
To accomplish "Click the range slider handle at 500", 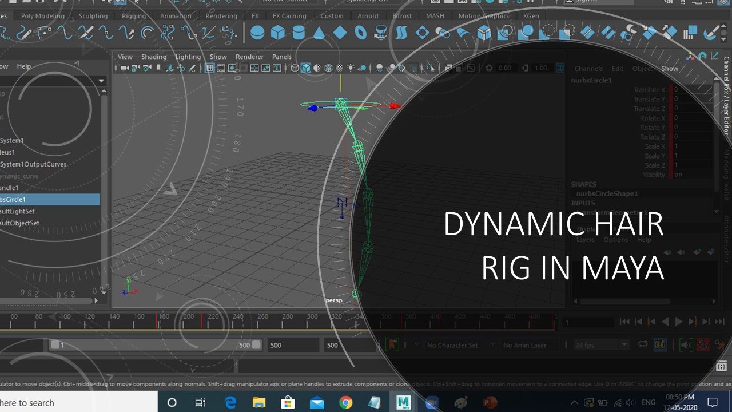I will click(256, 345).
